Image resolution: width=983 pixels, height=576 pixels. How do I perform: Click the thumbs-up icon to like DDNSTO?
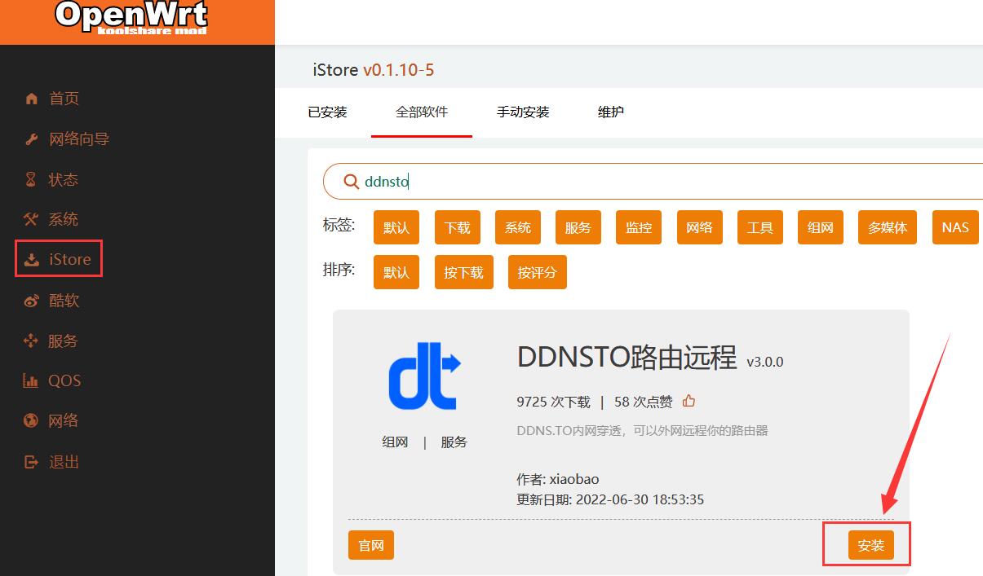(689, 401)
